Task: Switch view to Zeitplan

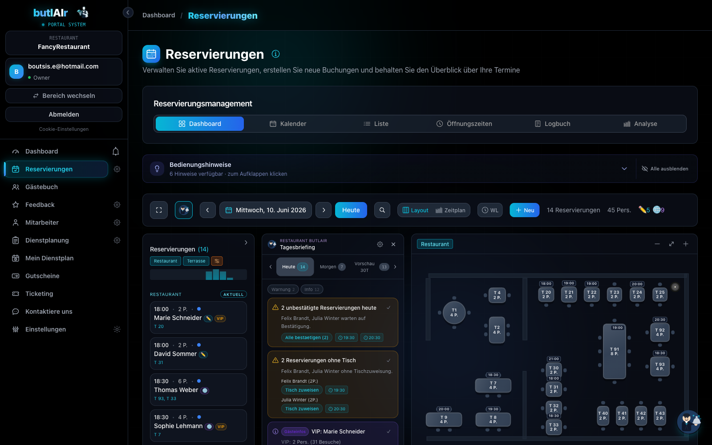Action: 450,210
